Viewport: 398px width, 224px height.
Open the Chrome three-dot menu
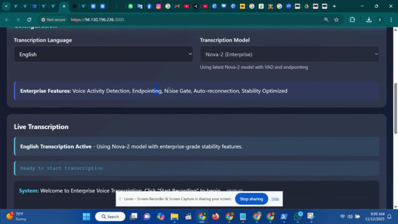click(x=391, y=19)
